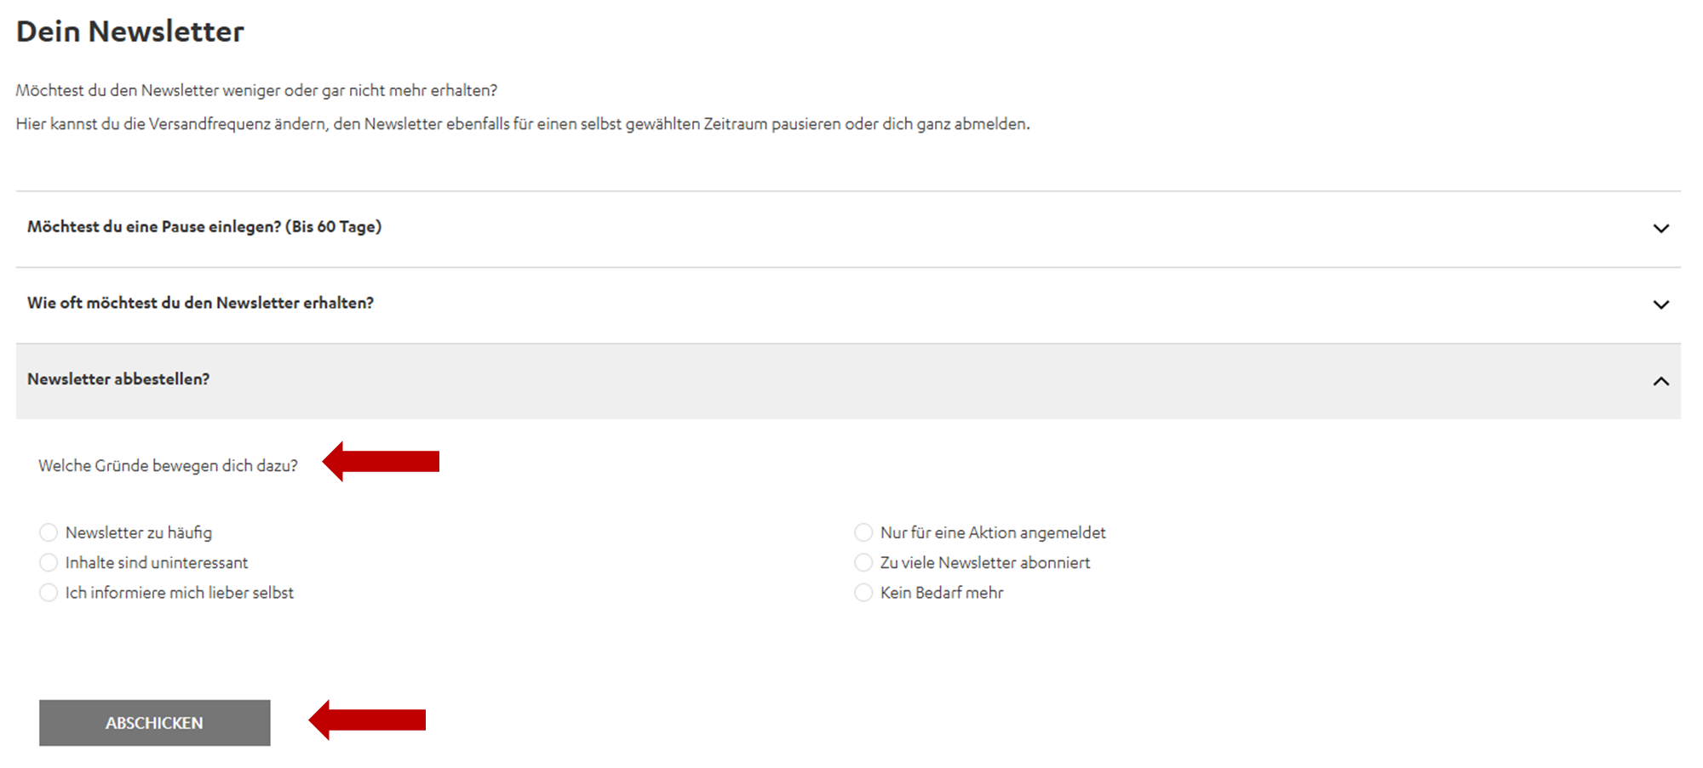Select 'Inhalte sind uninteressant' radio button
The image size is (1703, 768).
pyautogui.click(x=49, y=562)
